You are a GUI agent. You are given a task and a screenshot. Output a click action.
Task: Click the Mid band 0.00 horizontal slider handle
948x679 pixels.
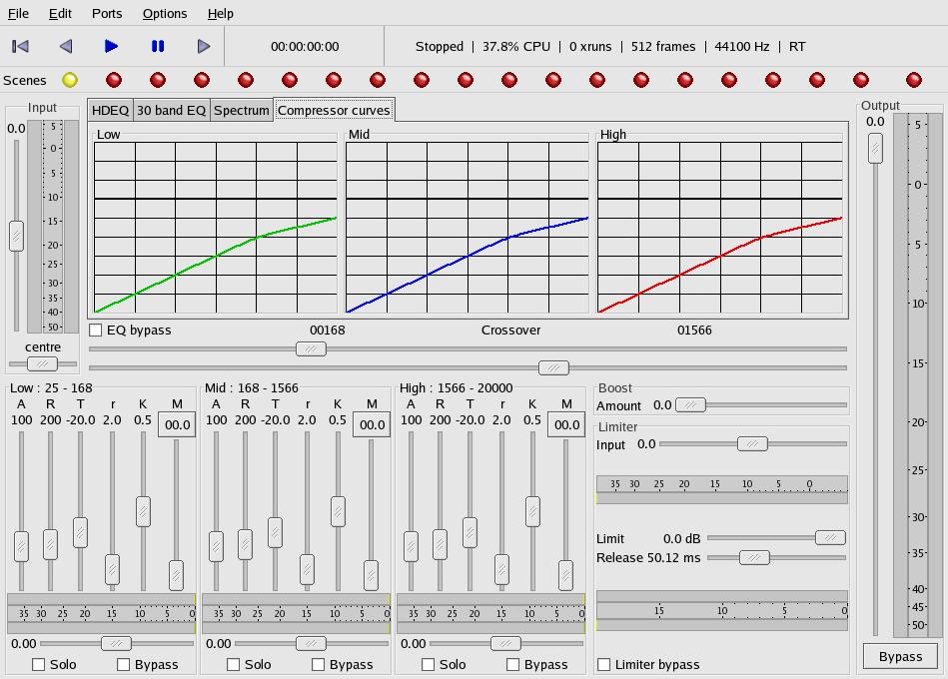click(x=311, y=643)
